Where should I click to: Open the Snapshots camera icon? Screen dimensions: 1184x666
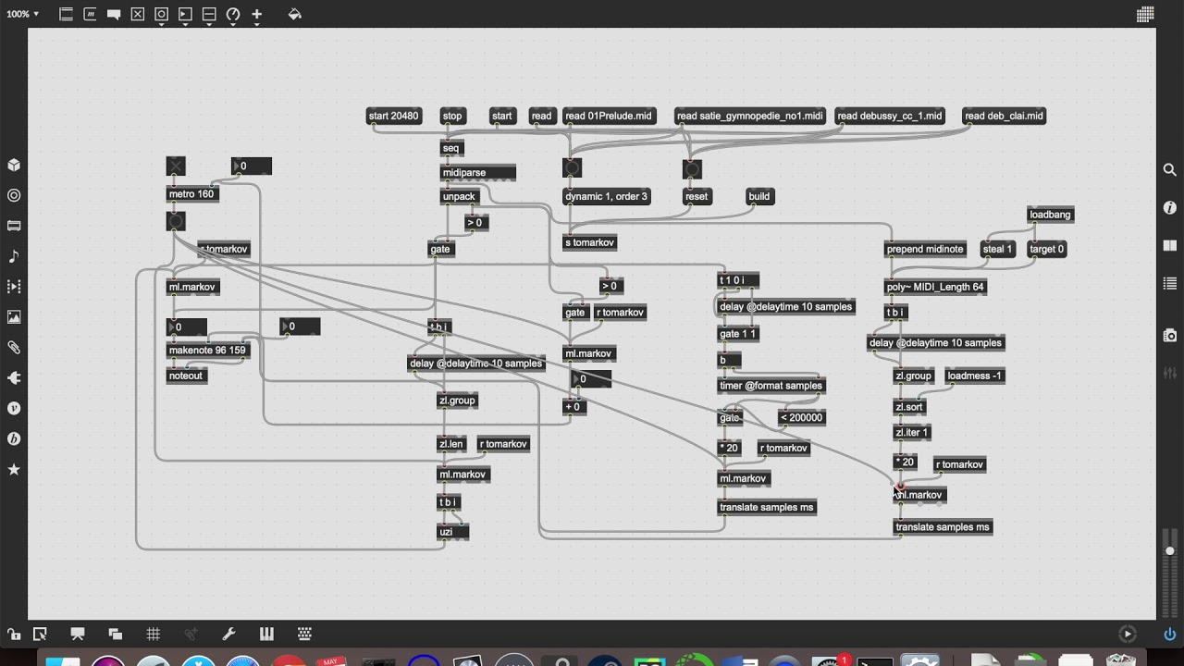click(x=1170, y=335)
